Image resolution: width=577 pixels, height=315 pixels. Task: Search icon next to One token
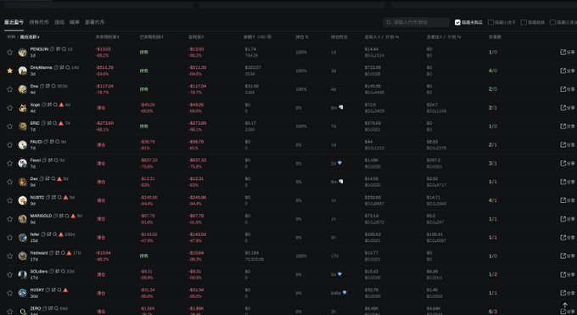pyautogui.click(x=53, y=86)
